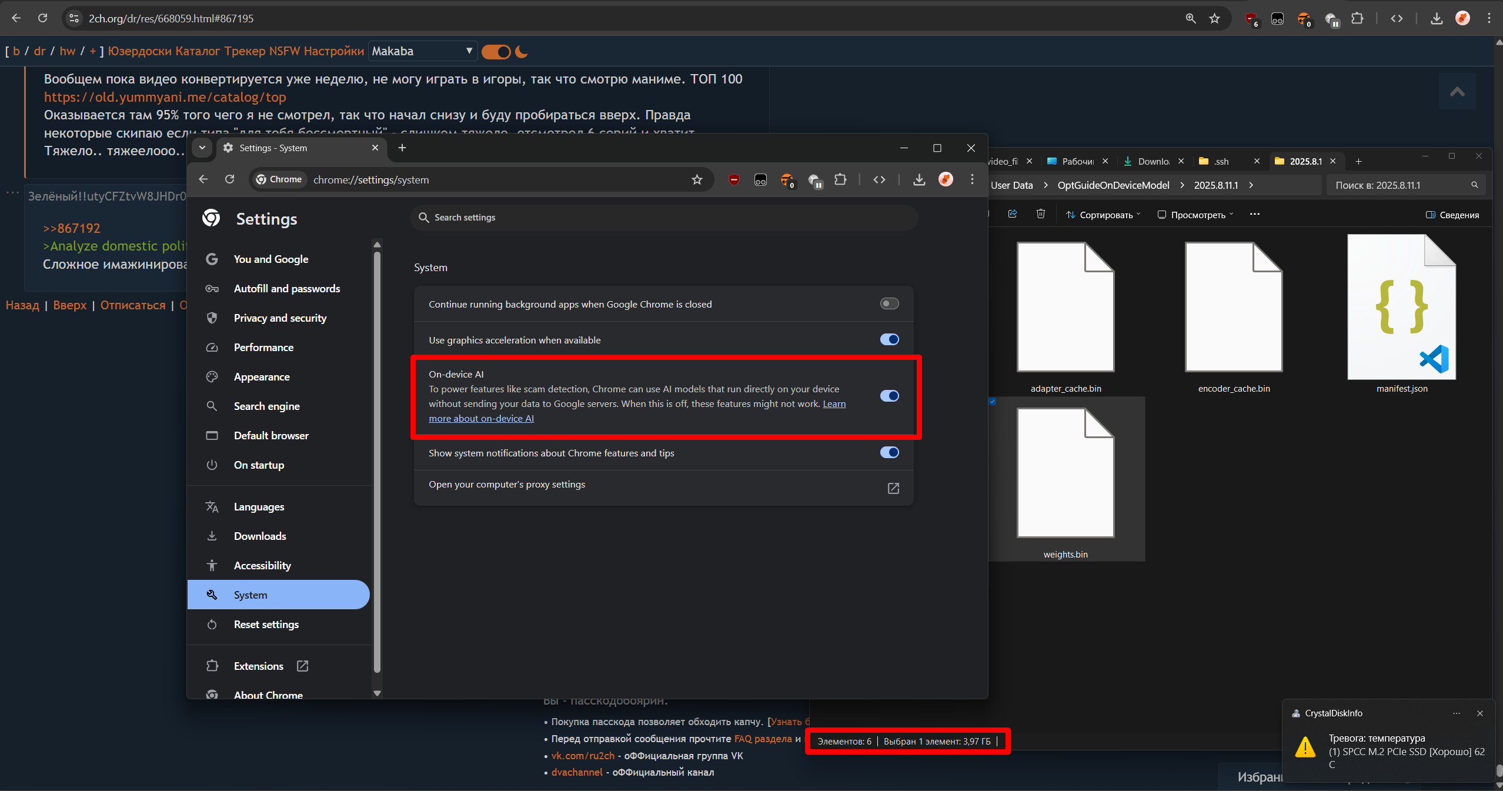Open Просмотреть dropdown in Explorer
The height and width of the screenshot is (791, 1503).
1195,215
